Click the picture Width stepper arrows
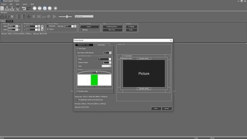Image resolution: width=247 pixels, height=139 pixels. tap(17, 26)
